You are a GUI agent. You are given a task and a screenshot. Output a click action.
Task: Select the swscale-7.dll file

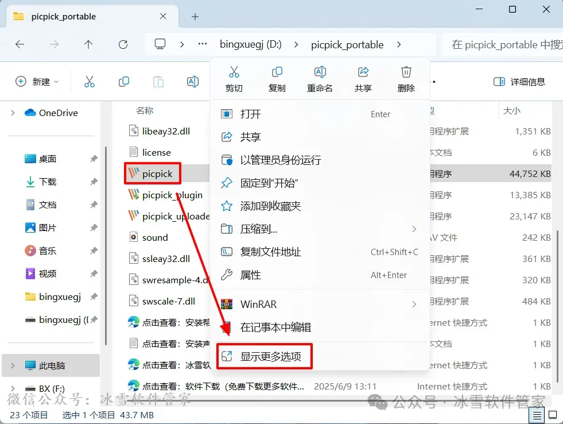coord(162,301)
